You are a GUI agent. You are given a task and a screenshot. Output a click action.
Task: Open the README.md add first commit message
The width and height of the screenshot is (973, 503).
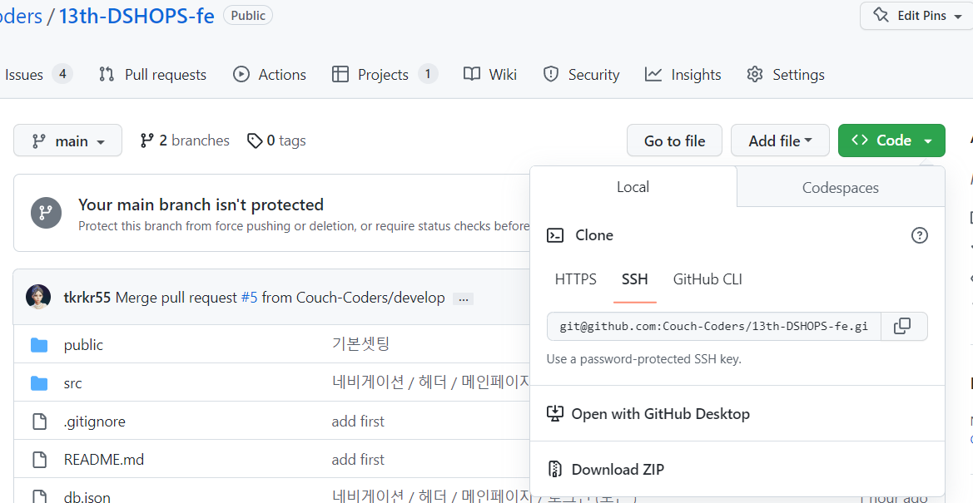pyautogui.click(x=358, y=460)
